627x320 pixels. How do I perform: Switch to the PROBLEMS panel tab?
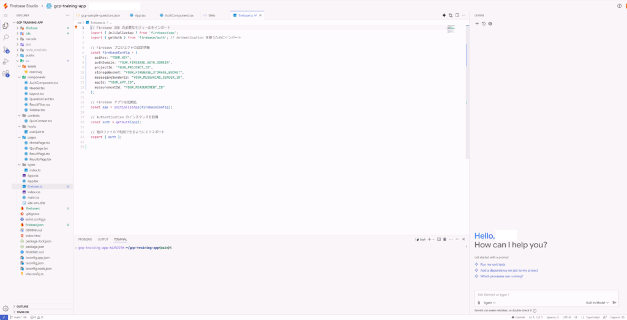pyautogui.click(x=84, y=239)
